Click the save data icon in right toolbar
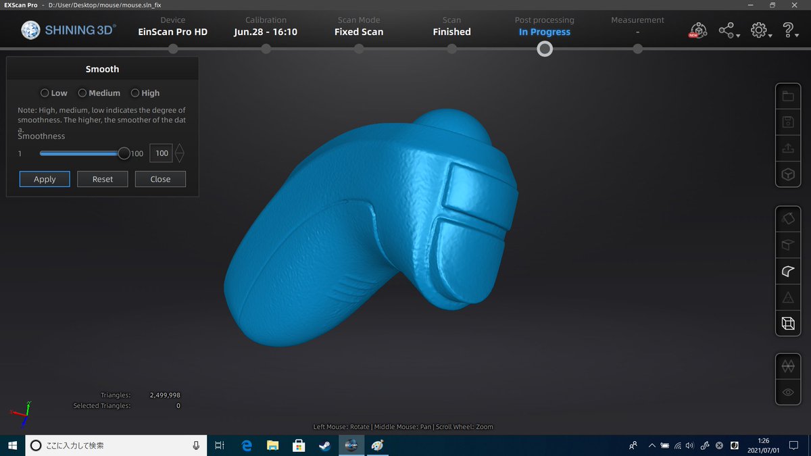This screenshot has height=456, width=811. 787,122
